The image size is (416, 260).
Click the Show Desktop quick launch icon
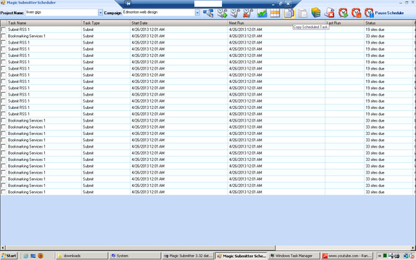(x=33, y=256)
